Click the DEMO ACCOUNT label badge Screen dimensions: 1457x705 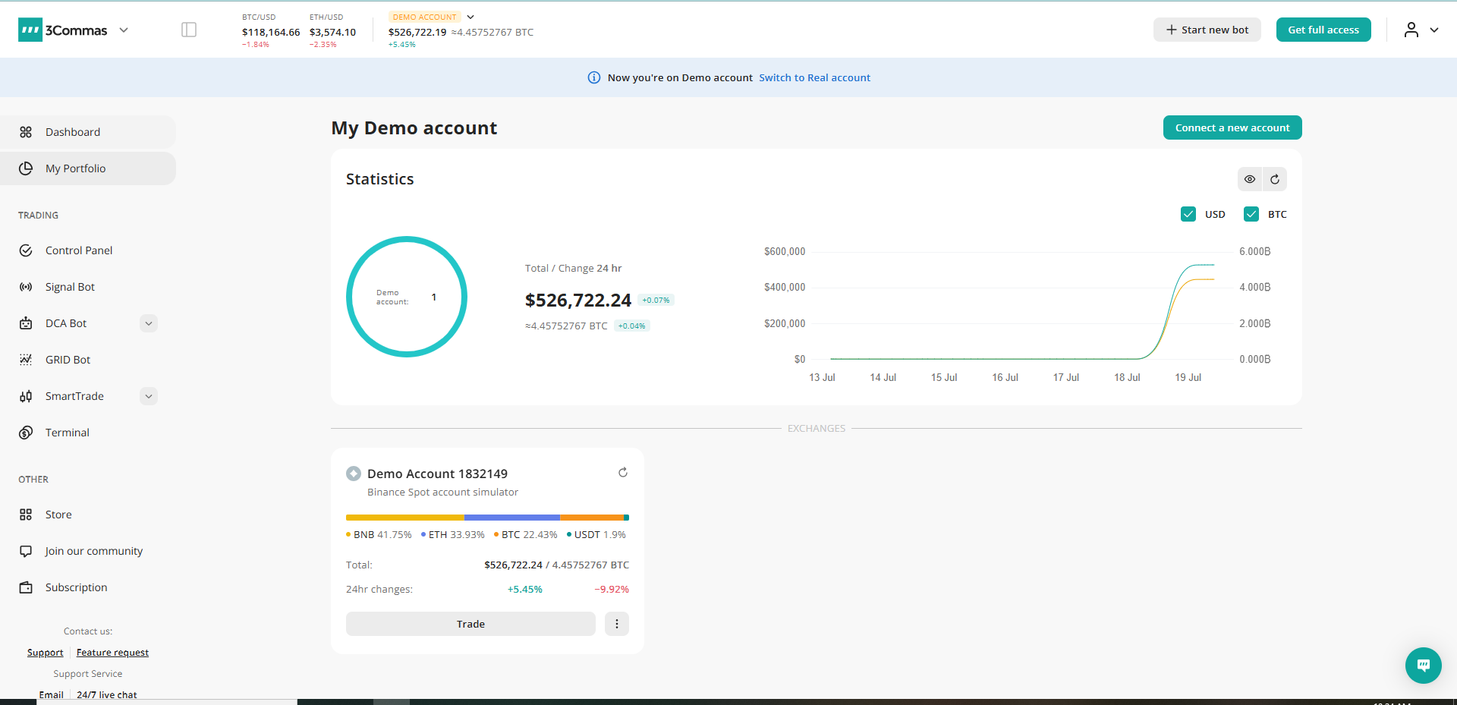click(x=425, y=17)
